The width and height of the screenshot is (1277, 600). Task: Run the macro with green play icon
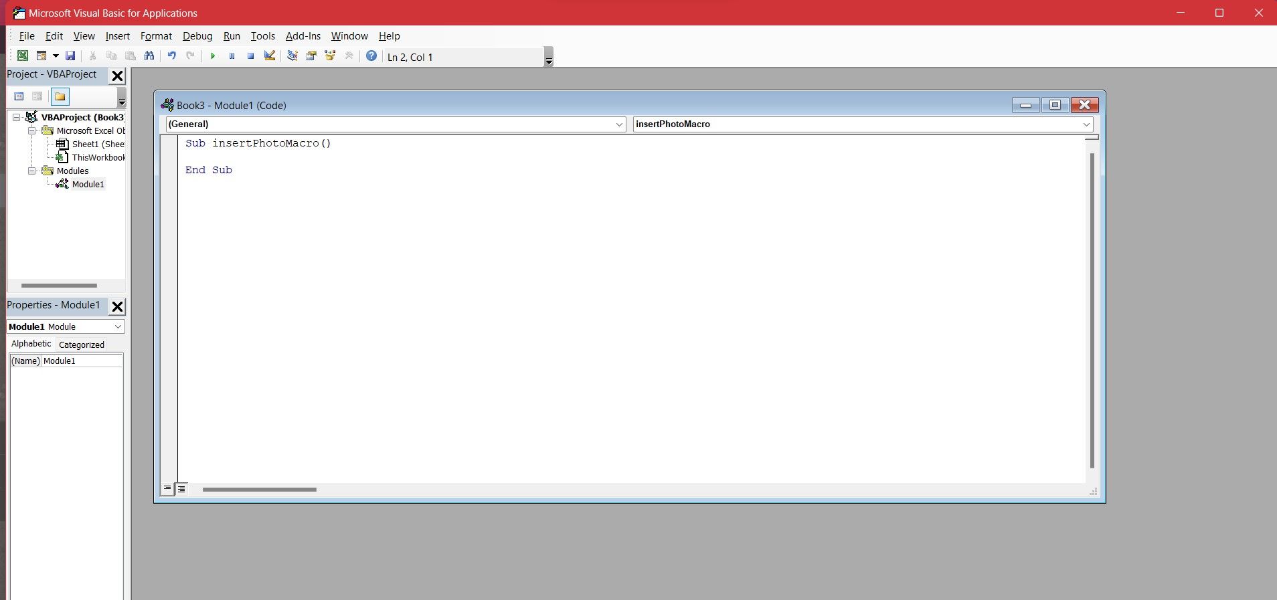(x=213, y=56)
